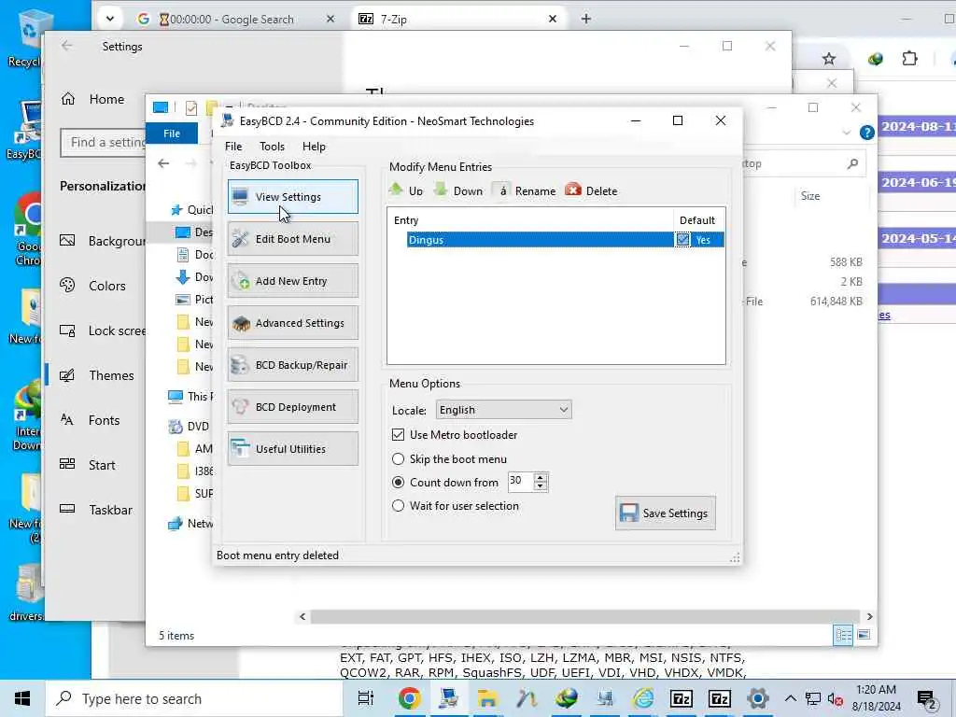
Task: Click the Explorer properties checkmark icon
Action: click(x=190, y=108)
